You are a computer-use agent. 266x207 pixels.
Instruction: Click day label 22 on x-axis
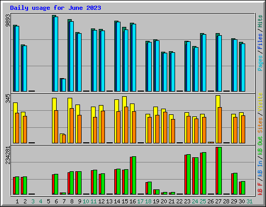tap(179, 201)
